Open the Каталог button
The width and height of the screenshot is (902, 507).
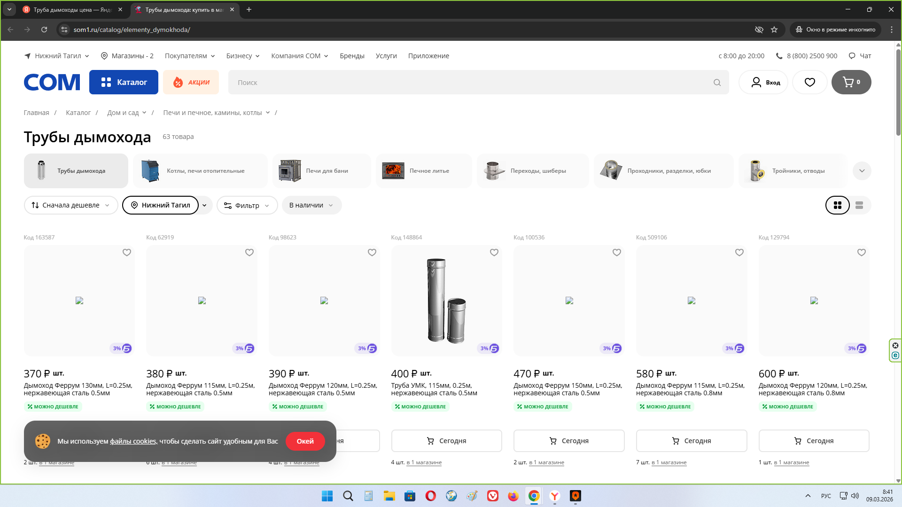(124, 82)
